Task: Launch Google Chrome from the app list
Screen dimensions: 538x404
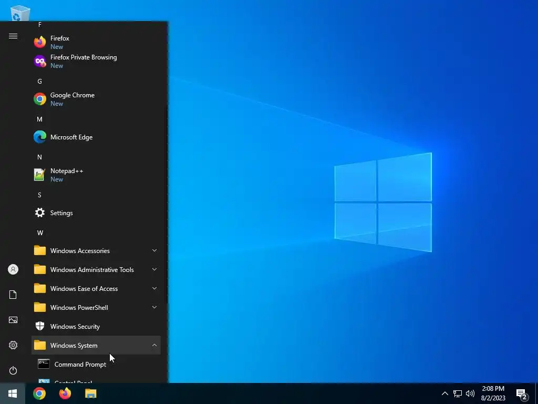Action: tap(96, 99)
